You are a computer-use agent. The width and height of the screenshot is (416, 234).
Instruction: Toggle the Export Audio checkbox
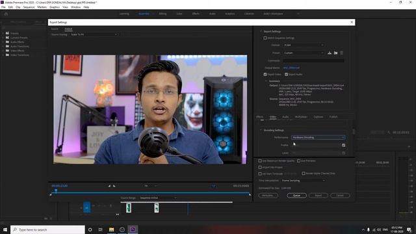[x=286, y=74]
